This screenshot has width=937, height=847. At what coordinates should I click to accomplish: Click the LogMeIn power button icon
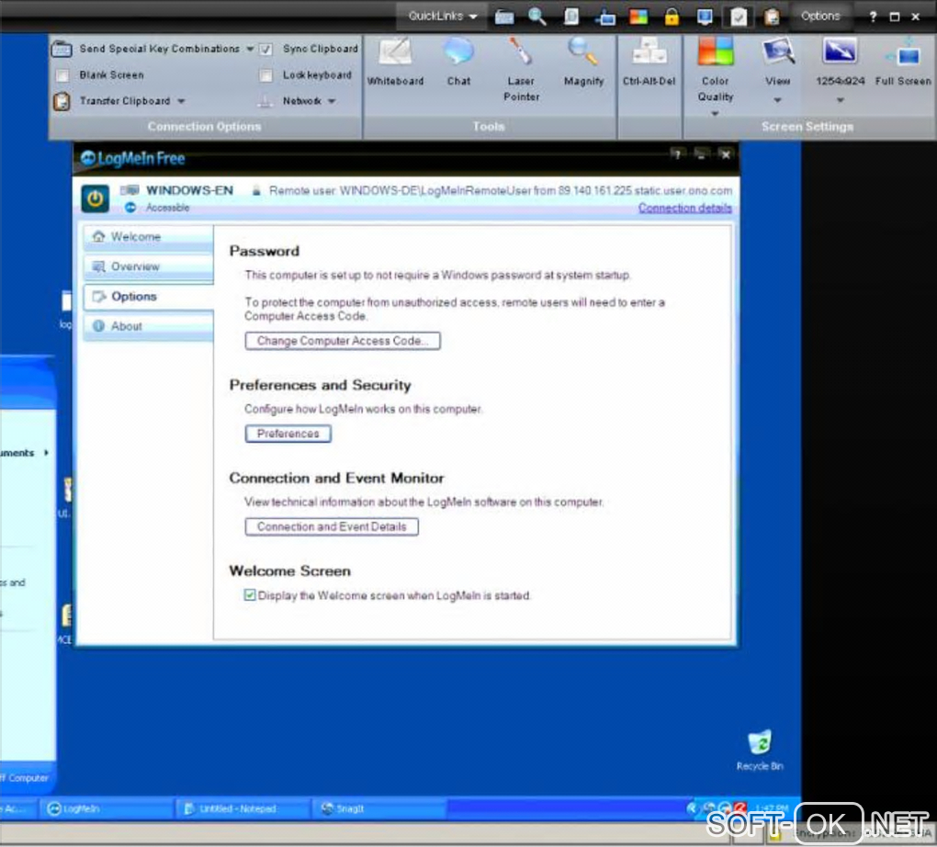95,198
